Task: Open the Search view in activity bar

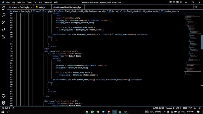Action: 3,15
